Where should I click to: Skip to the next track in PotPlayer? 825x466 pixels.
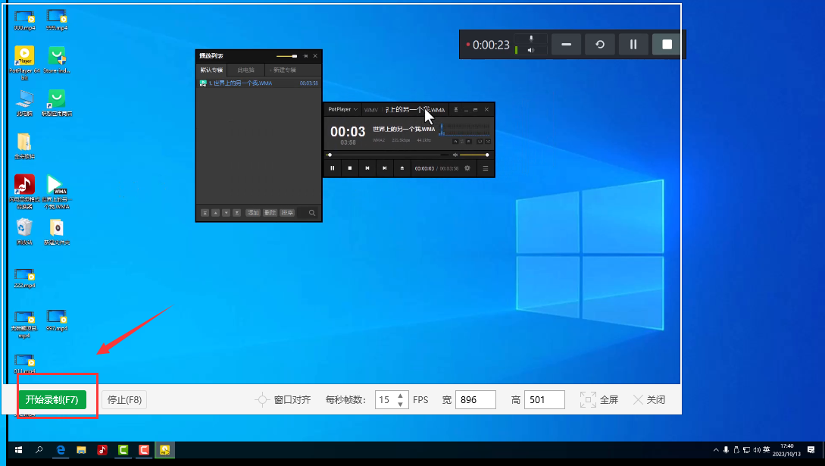pyautogui.click(x=385, y=168)
